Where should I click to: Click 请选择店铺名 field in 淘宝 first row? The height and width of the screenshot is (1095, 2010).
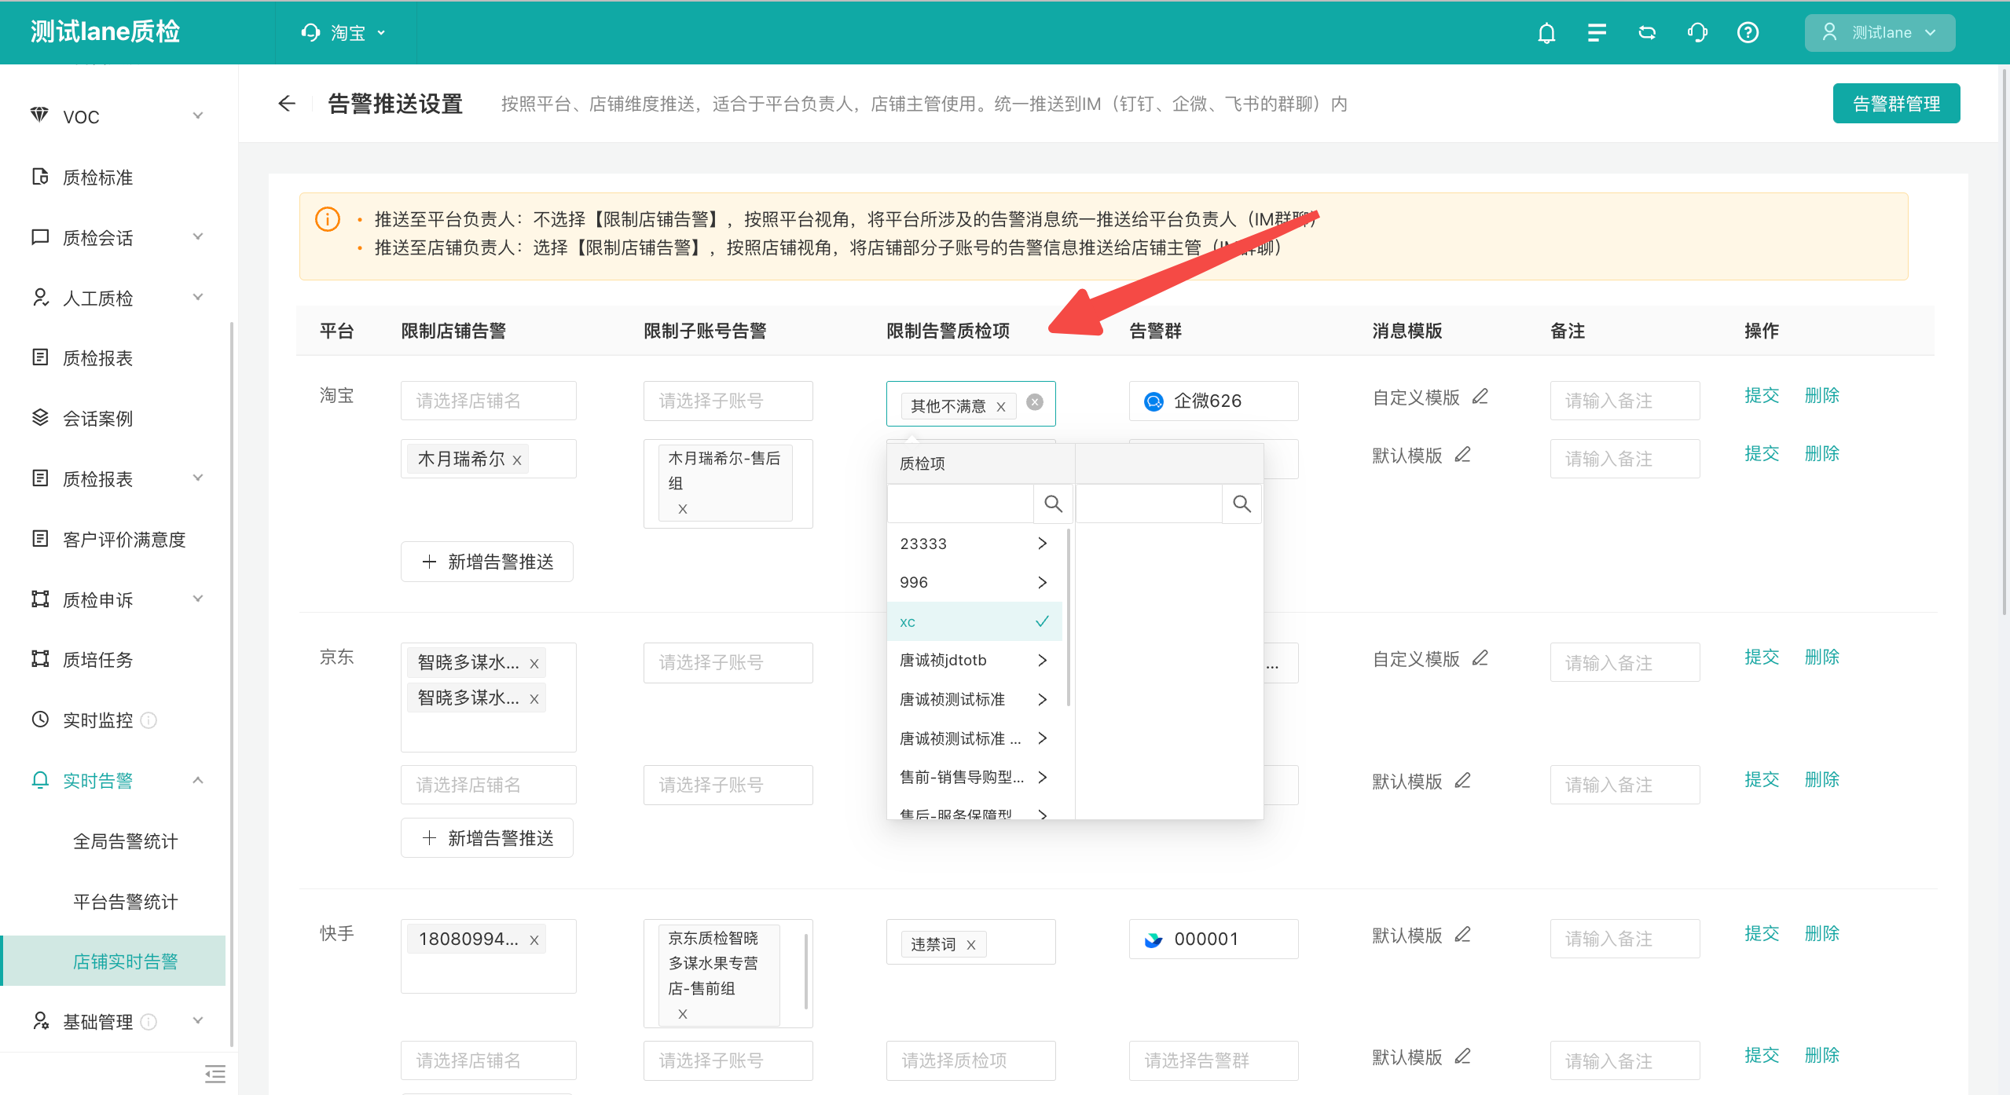click(488, 401)
